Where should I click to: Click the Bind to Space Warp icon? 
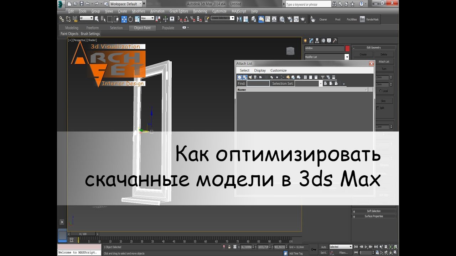click(76, 19)
